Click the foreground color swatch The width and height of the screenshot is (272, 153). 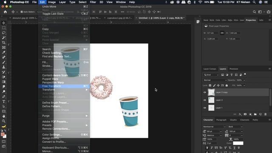(3, 134)
